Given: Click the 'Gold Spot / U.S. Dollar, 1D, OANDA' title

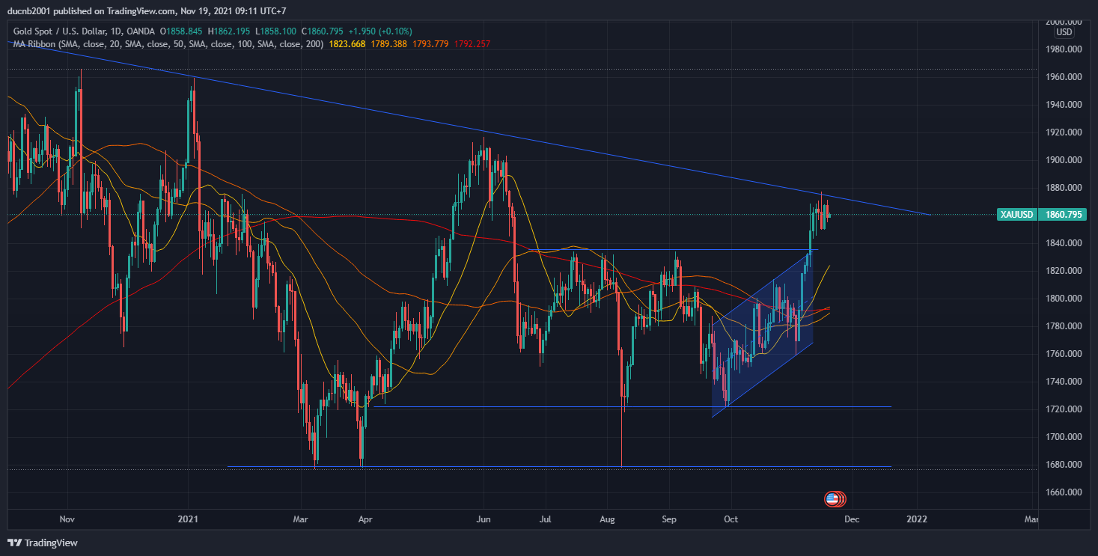Looking at the screenshot, I should (x=84, y=31).
